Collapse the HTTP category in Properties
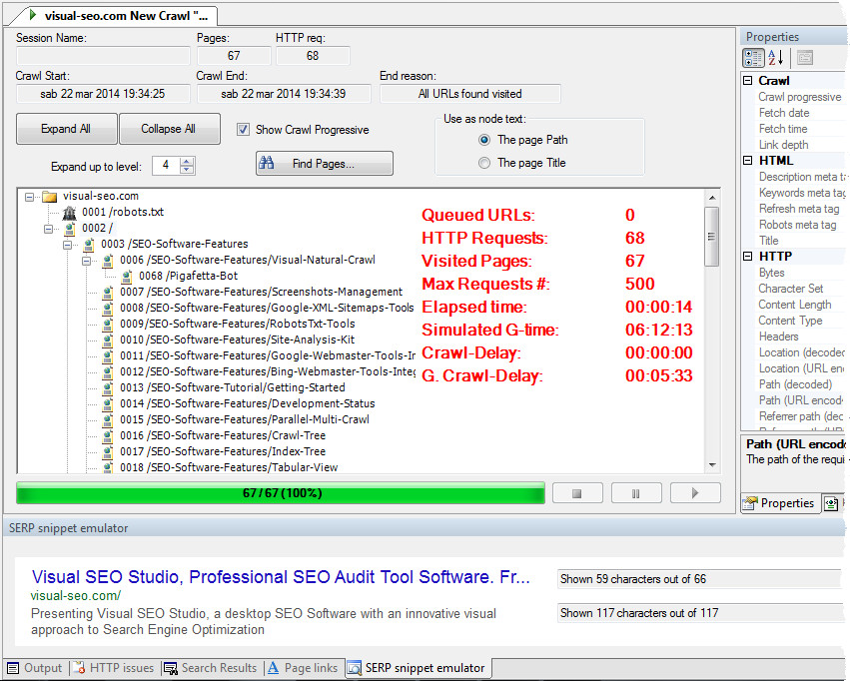850x681 pixels. click(x=747, y=257)
